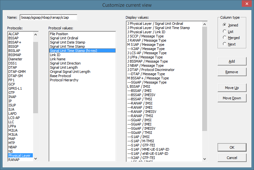254x170 pixels.
Task: Select M S1AP / Message Type row
Action: (x=164, y=45)
